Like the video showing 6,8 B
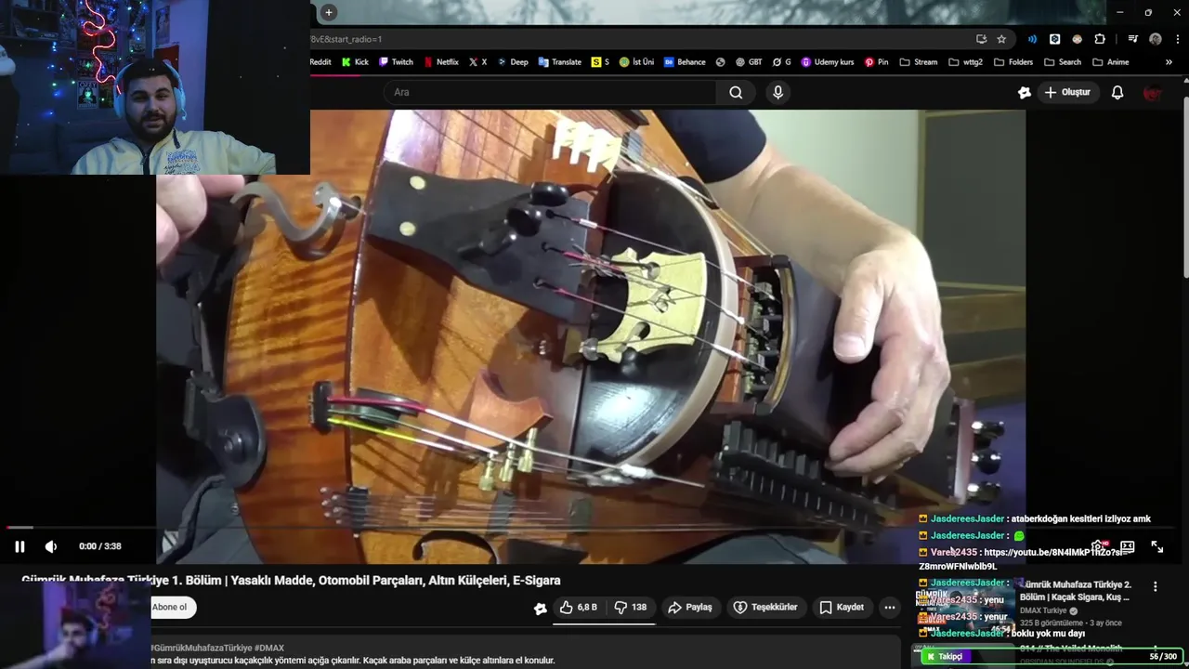This screenshot has width=1189, height=669. click(x=578, y=607)
